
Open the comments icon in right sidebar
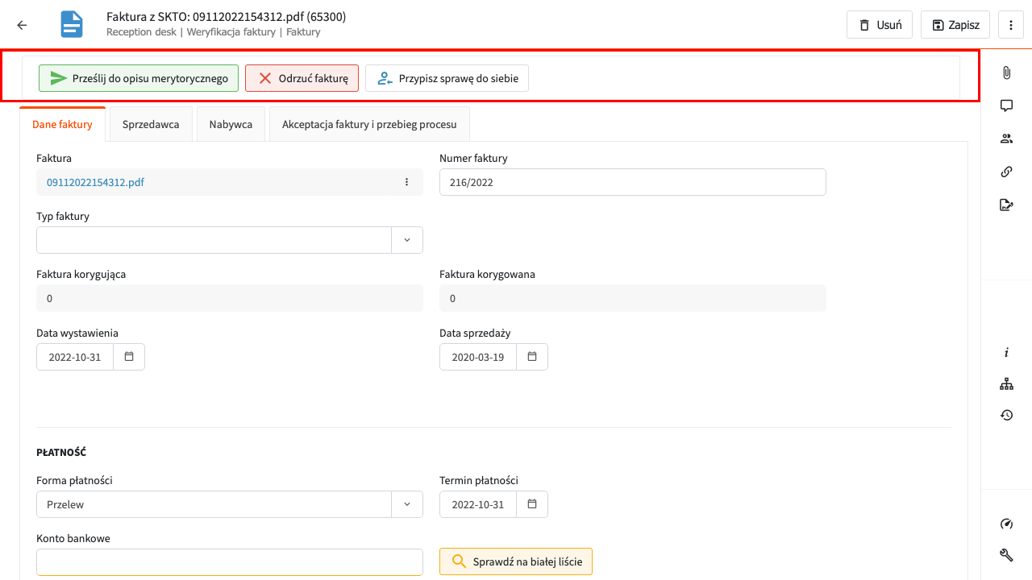click(1006, 106)
